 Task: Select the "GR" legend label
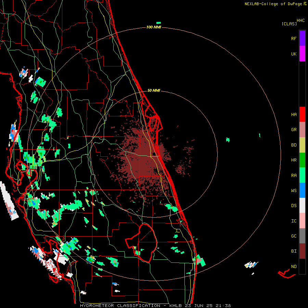[x=294, y=129]
